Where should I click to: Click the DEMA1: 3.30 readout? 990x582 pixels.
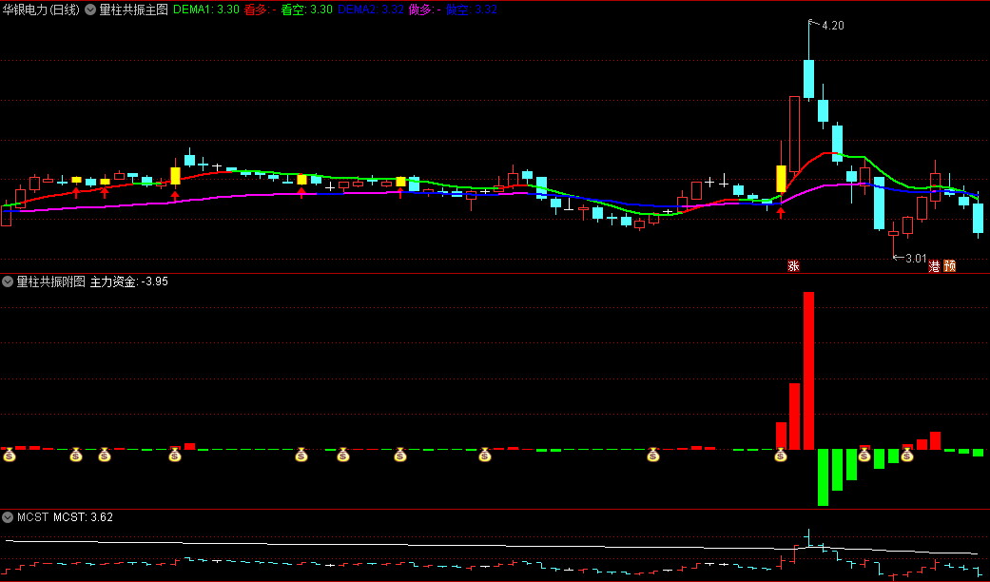point(205,10)
